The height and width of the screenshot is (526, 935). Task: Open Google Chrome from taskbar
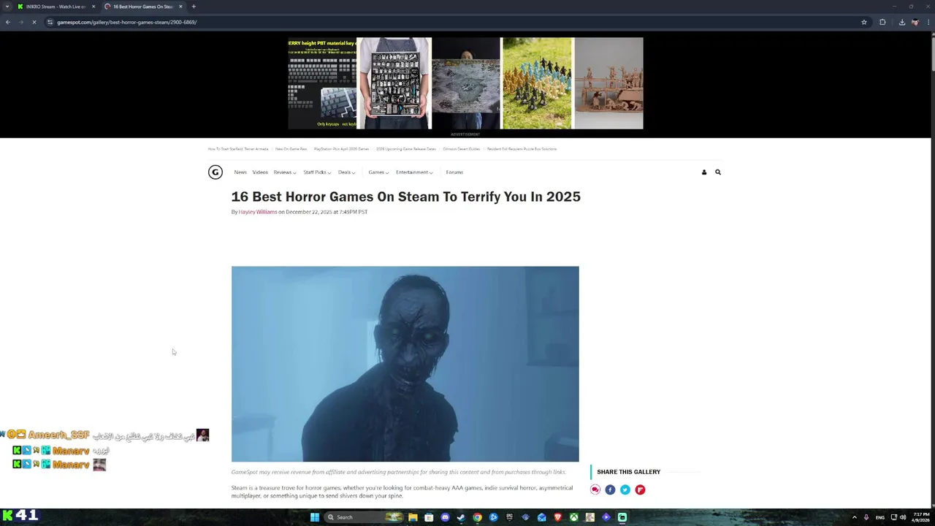coord(477,517)
